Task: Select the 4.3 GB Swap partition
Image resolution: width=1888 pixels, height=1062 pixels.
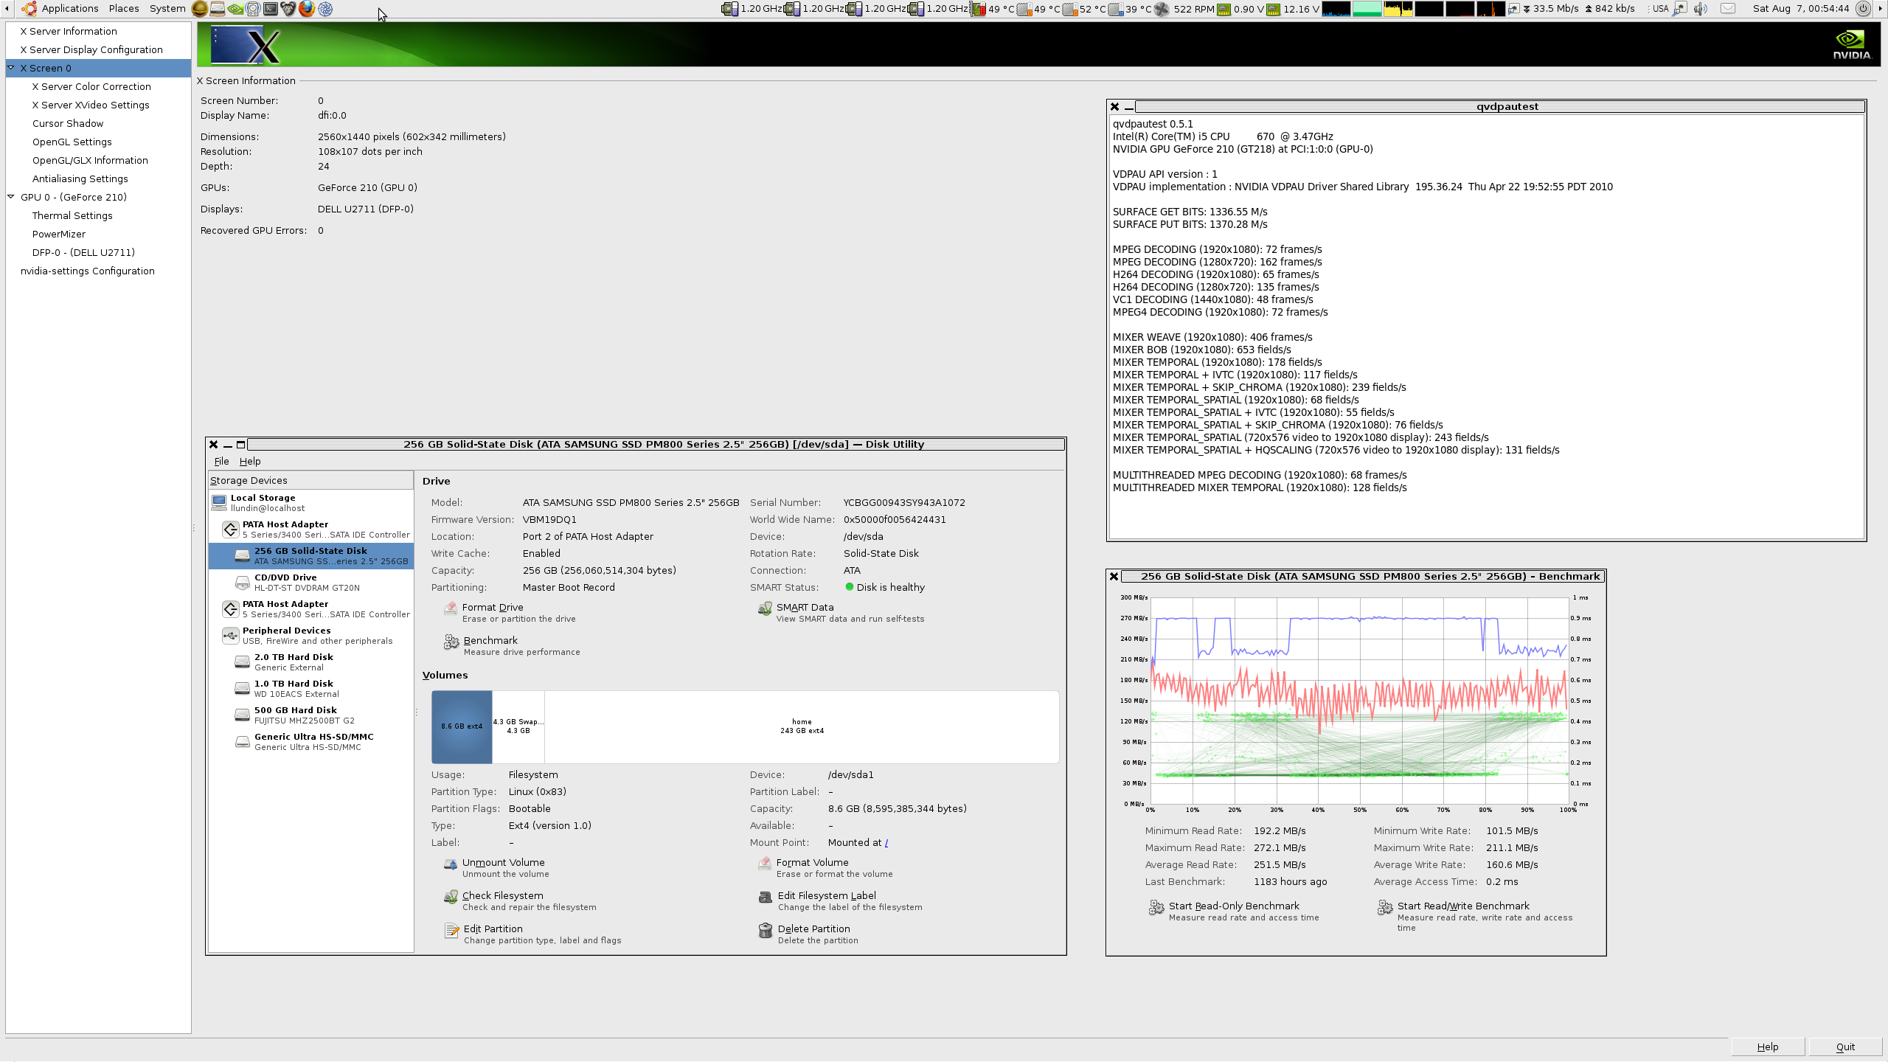Action: 518,726
